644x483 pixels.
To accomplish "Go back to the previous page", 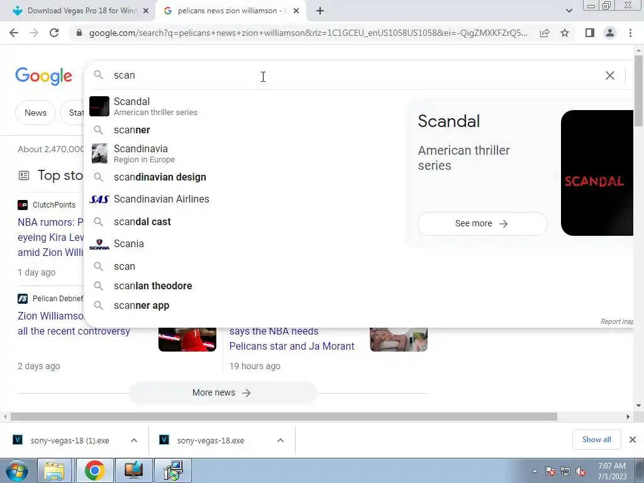I will click(x=14, y=33).
